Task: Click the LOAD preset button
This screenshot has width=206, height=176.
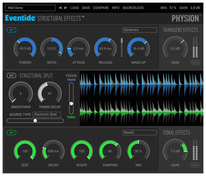Action: tap(75, 8)
